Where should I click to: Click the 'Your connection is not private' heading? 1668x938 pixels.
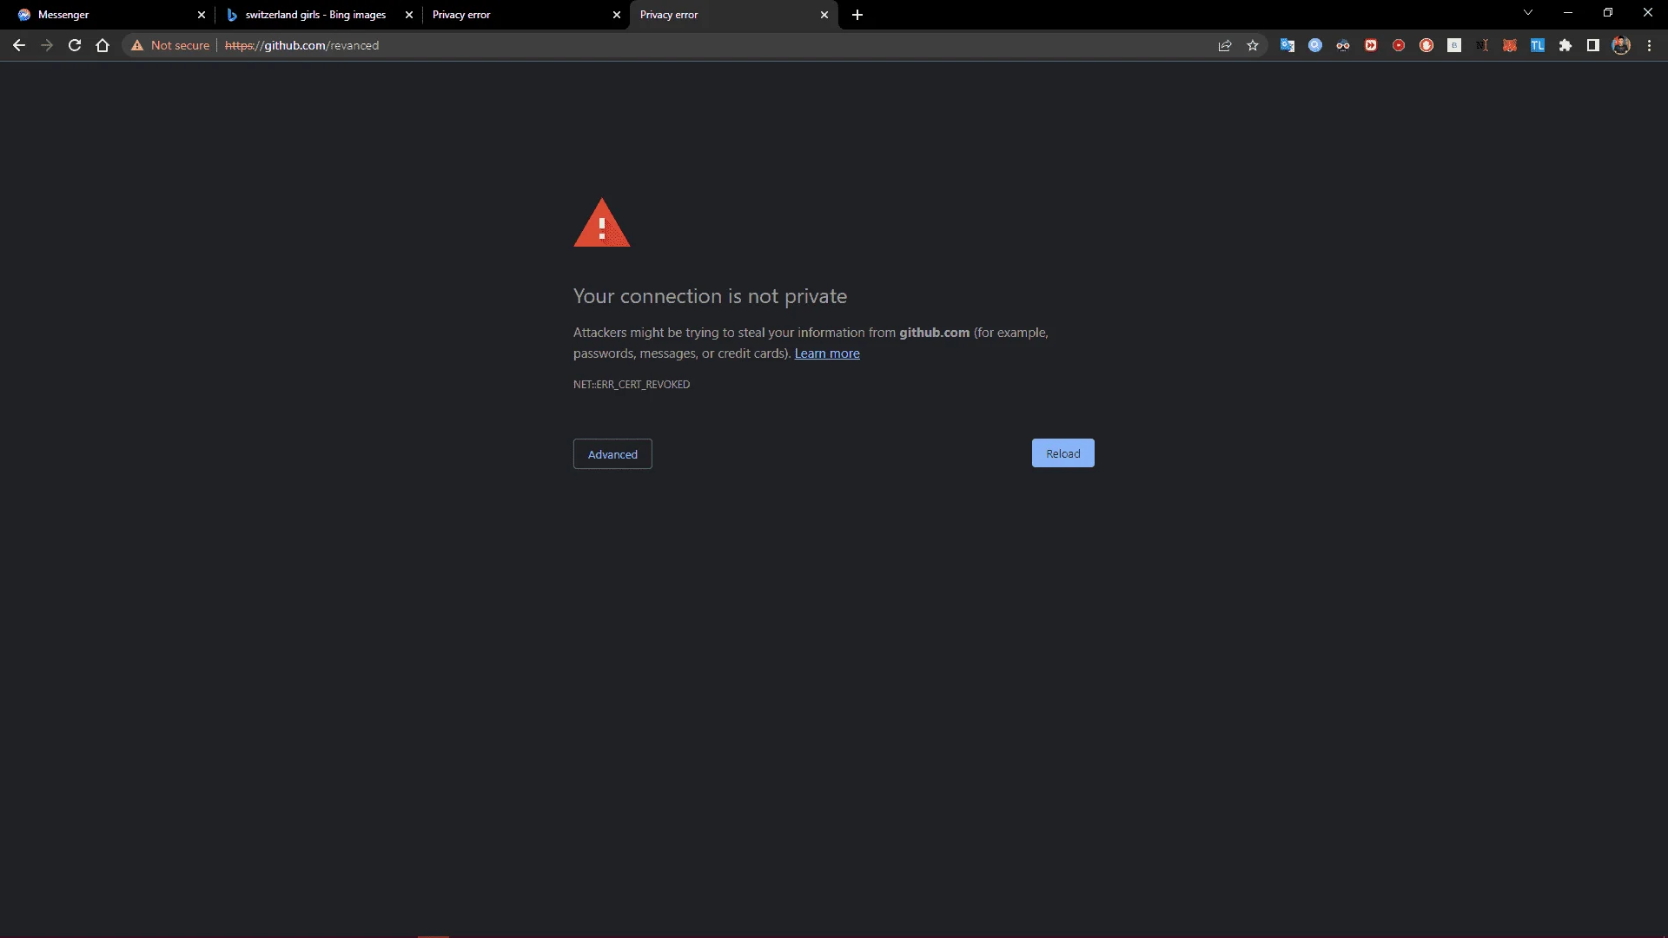(x=710, y=296)
